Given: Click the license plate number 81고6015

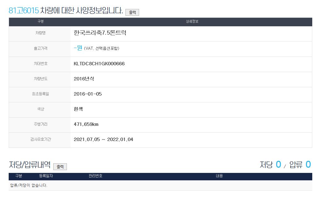Looking at the screenshot, I should click(x=24, y=10).
